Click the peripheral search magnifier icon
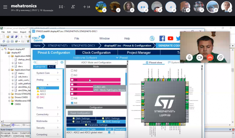The width and height of the screenshot is (235, 138). tap(35, 62)
